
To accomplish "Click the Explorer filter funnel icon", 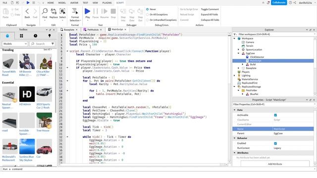I will (235, 34).
